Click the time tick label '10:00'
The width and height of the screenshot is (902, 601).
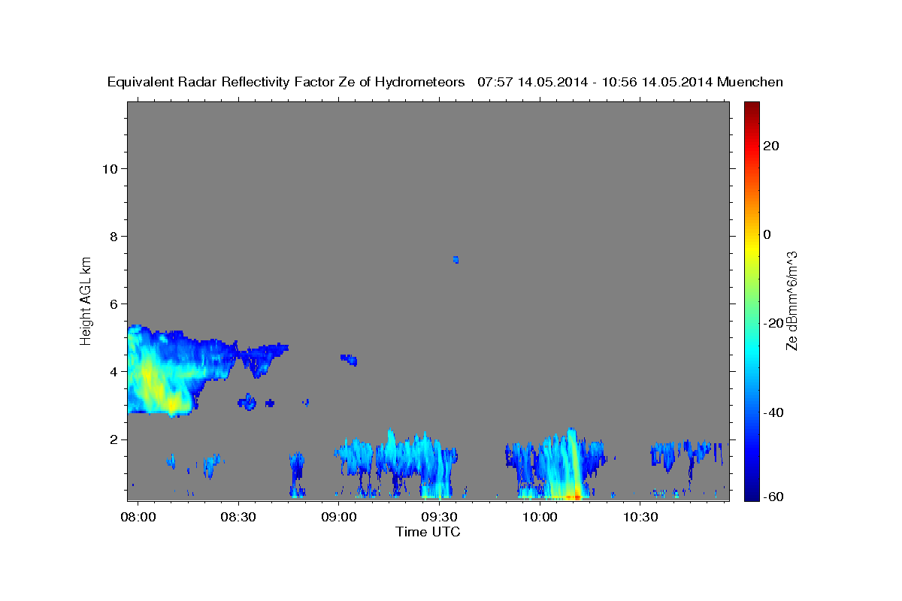539,518
